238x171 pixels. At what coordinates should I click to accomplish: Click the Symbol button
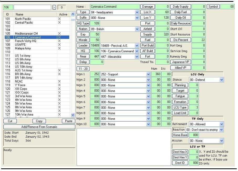[213, 7]
